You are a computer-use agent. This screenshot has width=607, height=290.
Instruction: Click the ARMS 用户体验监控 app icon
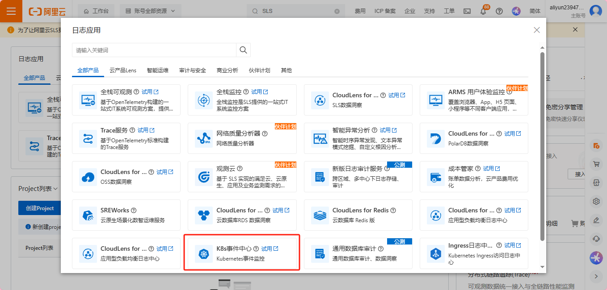(435, 100)
